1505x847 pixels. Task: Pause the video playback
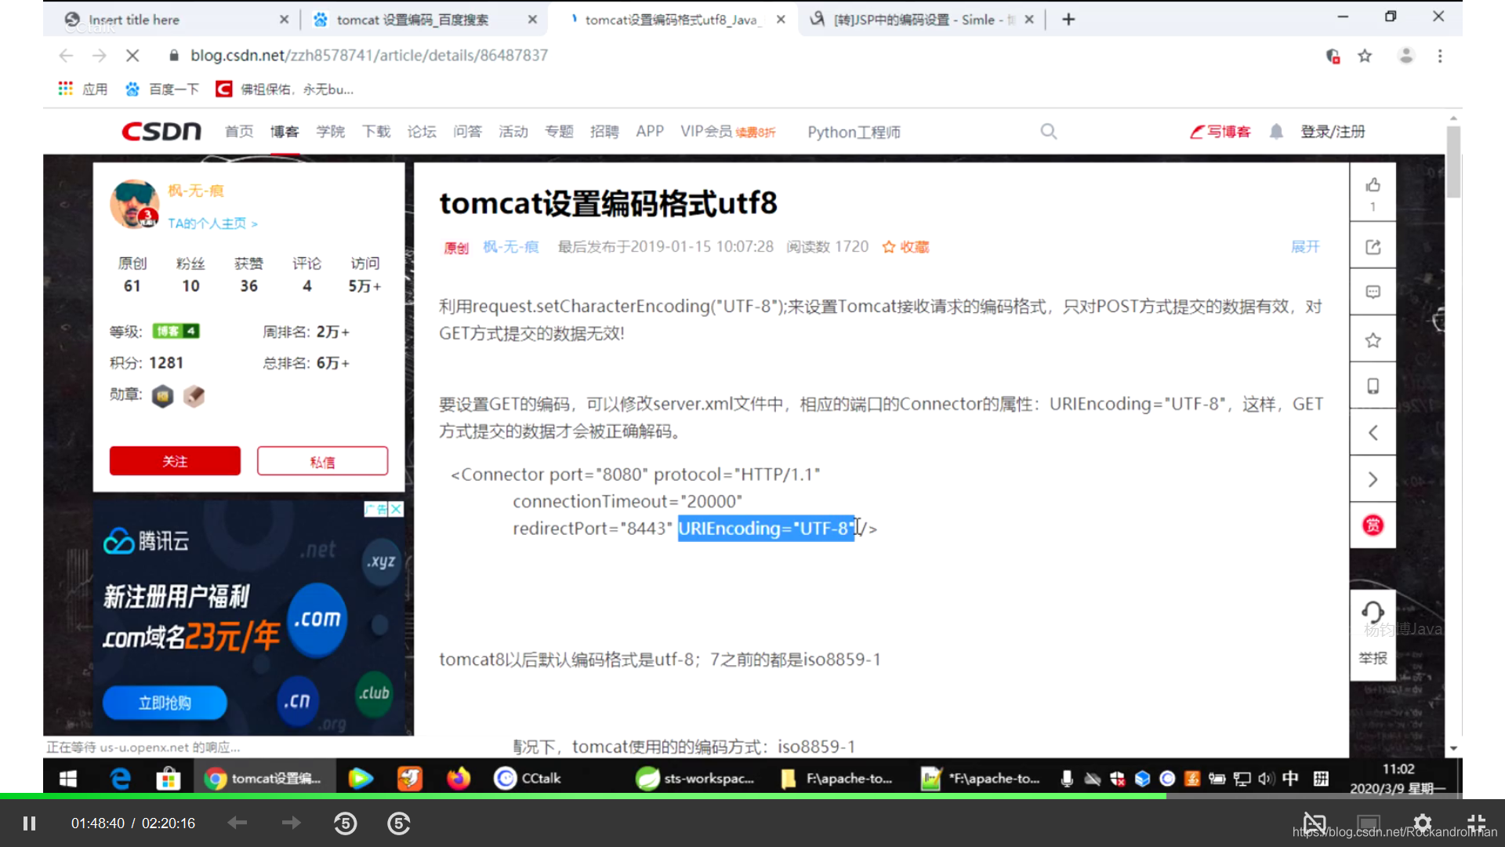pos(30,823)
